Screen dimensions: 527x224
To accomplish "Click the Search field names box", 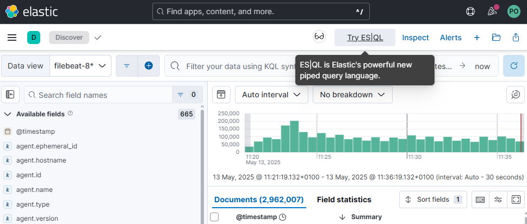I will (98, 95).
